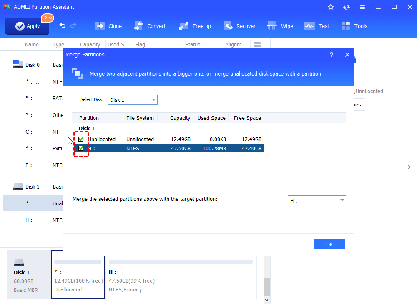Viewport: 417px width, 304px height.
Task: Sort by the Name column header
Action: [x=32, y=44]
